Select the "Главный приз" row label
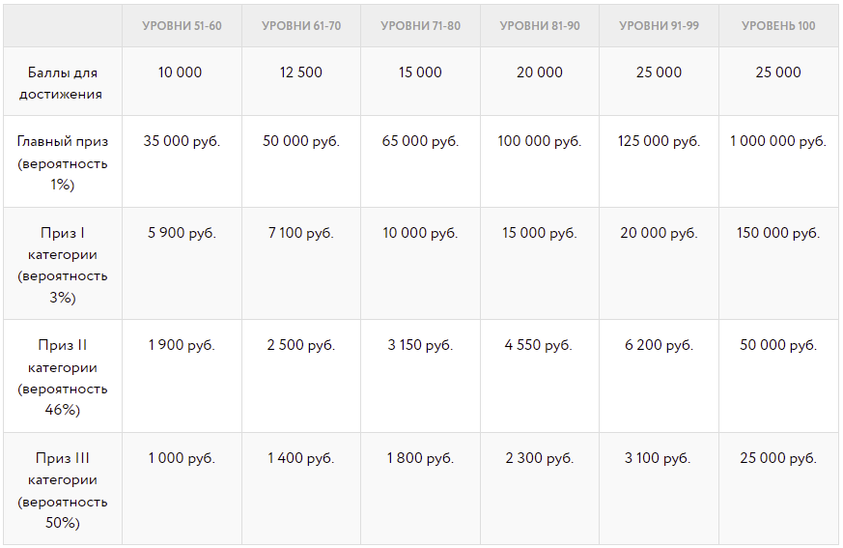Image resolution: width=843 pixels, height=548 pixels. point(63,141)
